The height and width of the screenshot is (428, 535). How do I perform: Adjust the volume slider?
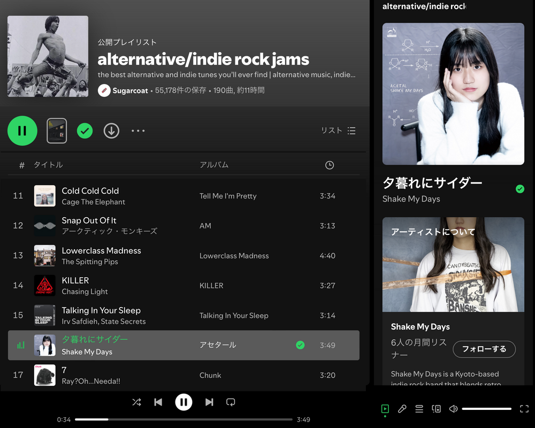(486, 409)
